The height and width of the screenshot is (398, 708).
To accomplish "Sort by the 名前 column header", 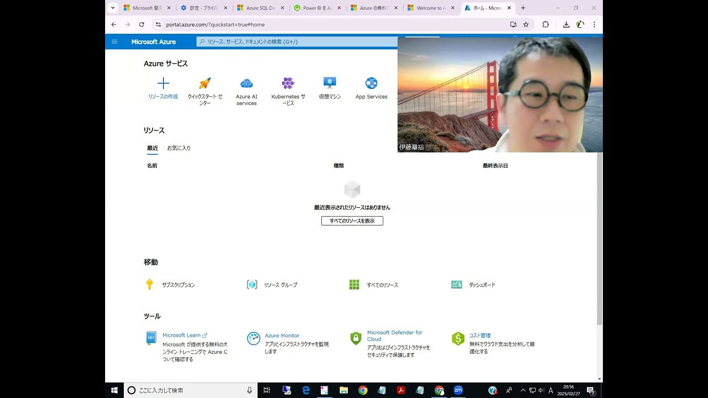I will click(x=152, y=166).
